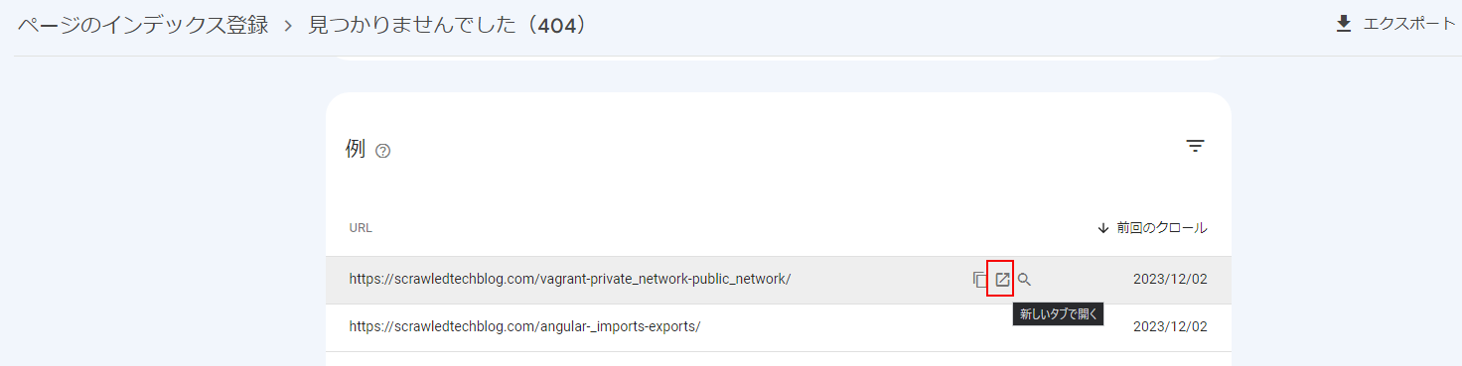Viewport: 1462px width, 366px height.
Task: Copy the vagrant-private_network URL with copy icon
Action: [x=980, y=280]
